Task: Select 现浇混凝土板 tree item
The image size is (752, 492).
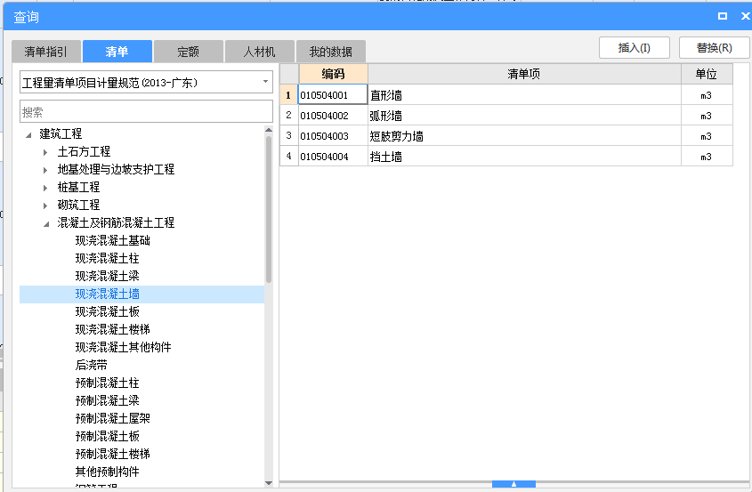Action: (x=108, y=311)
